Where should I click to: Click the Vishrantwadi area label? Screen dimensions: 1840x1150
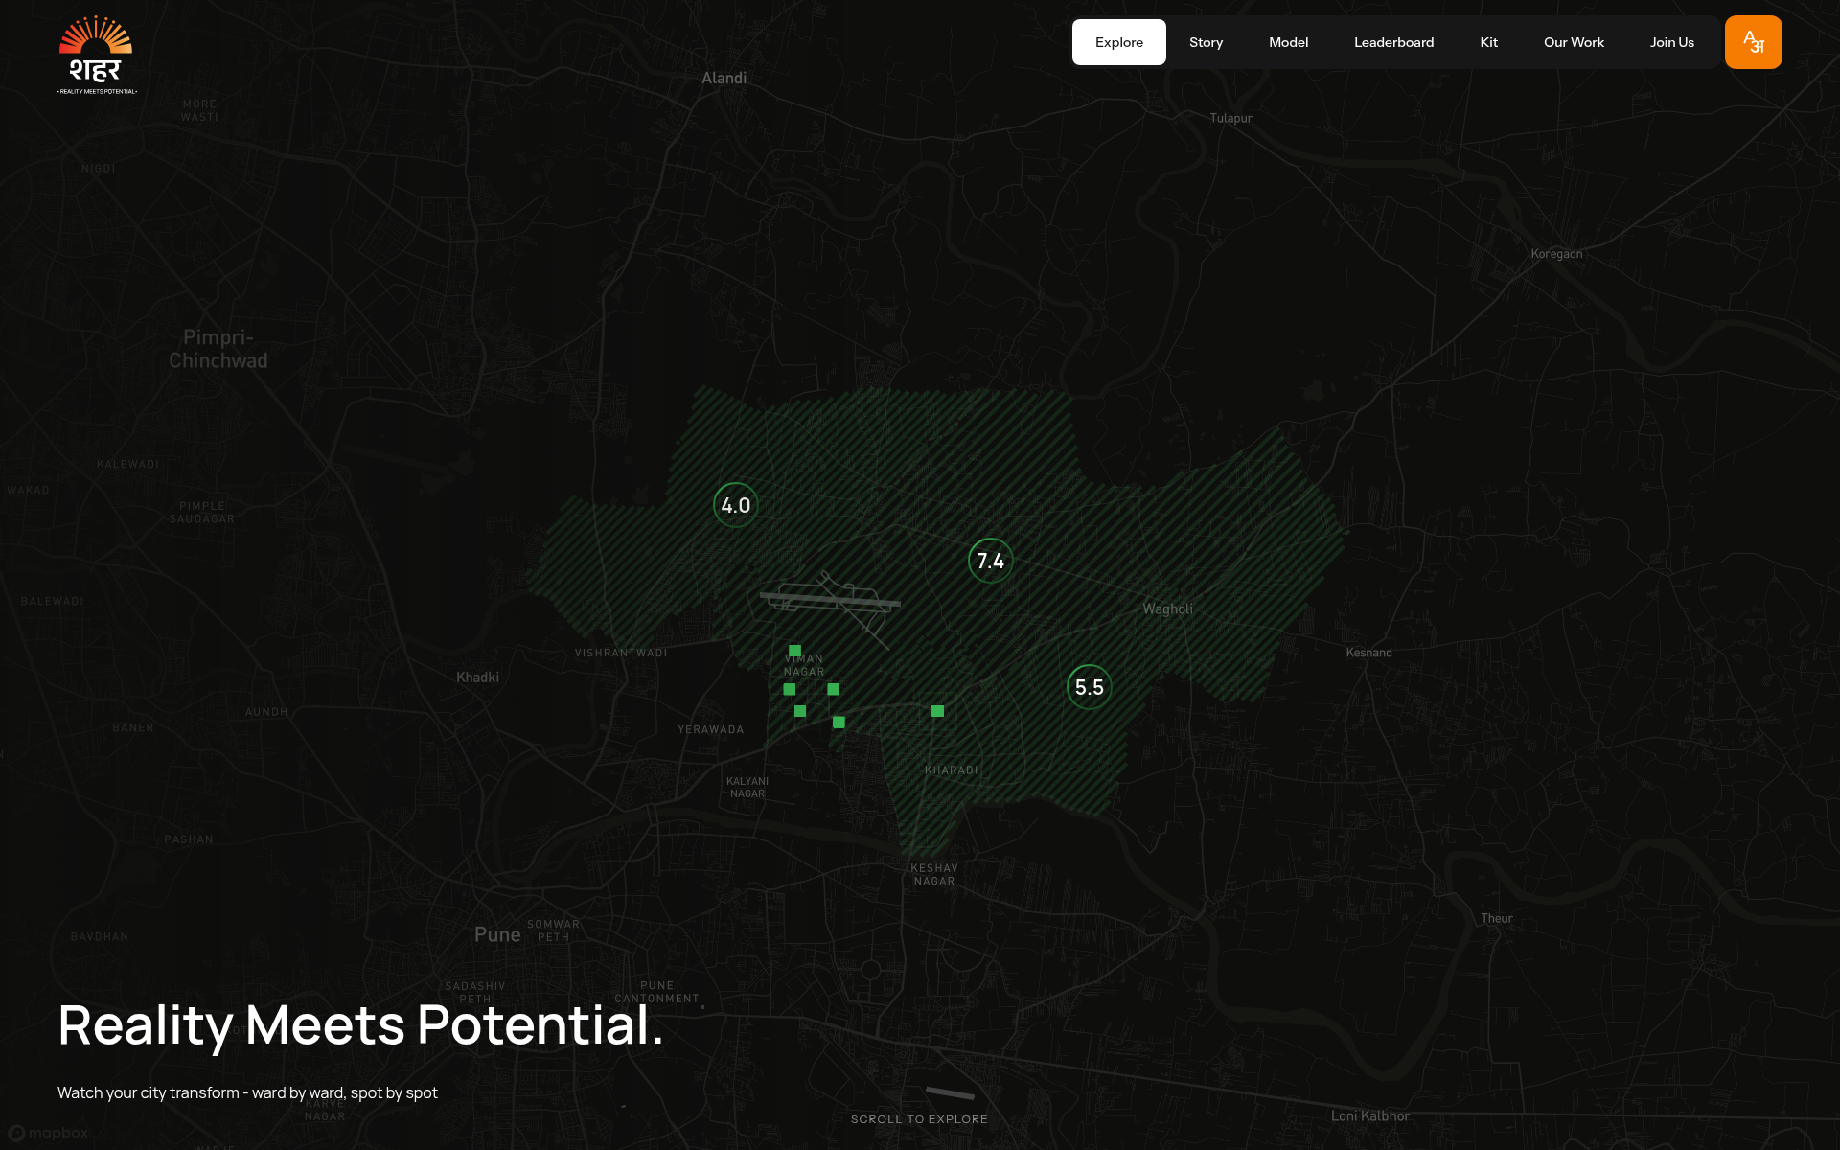pyautogui.click(x=621, y=654)
